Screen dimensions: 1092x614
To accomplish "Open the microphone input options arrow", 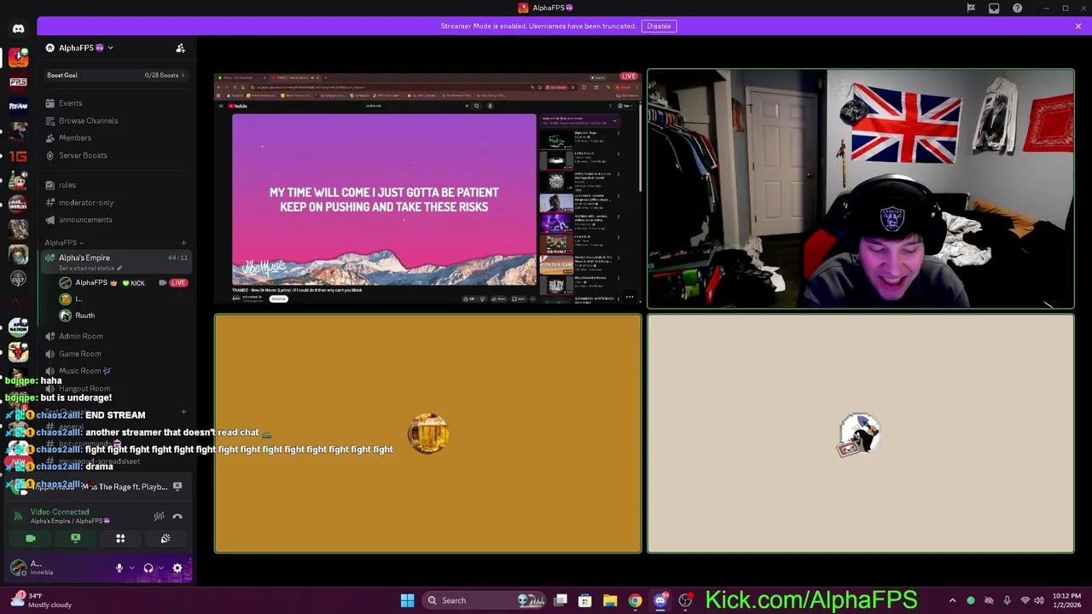I will (131, 568).
